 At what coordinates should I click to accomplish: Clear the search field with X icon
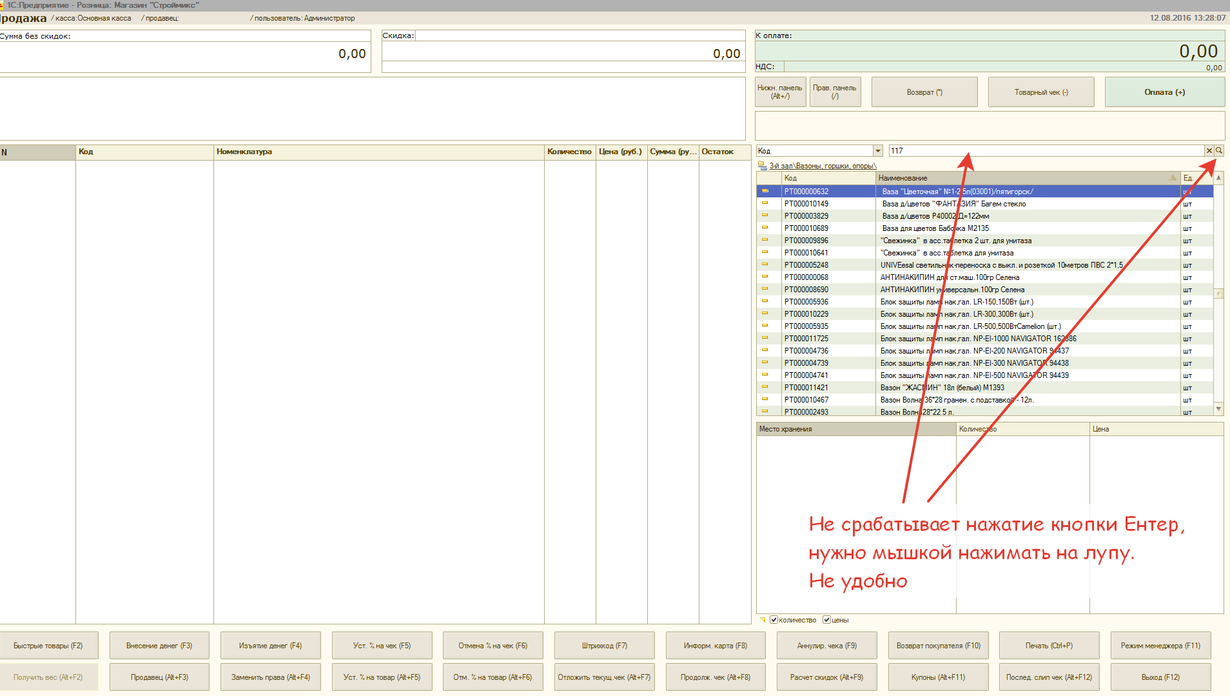[1209, 150]
